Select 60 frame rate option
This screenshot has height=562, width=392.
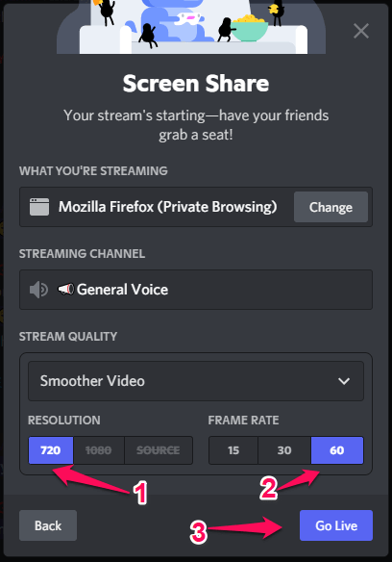pyautogui.click(x=337, y=450)
